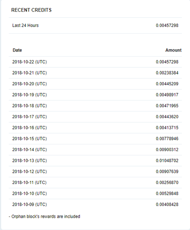Select the 2018-10-22 (UTC) row

pos(95,62)
